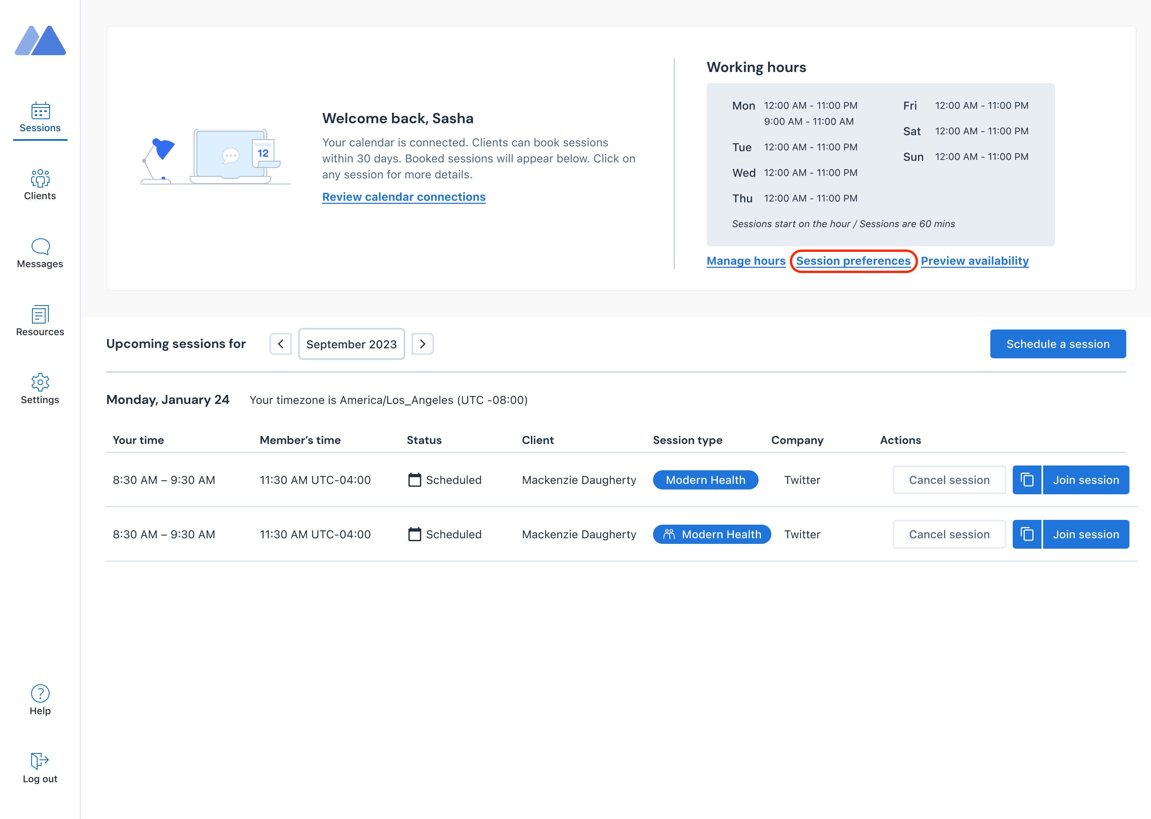Click the Help question mark icon
This screenshot has width=1151, height=819.
click(x=40, y=693)
